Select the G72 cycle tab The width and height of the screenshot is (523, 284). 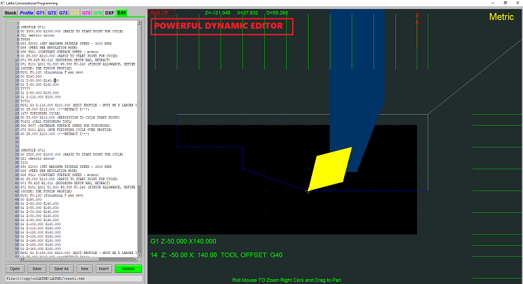[x=52, y=13]
